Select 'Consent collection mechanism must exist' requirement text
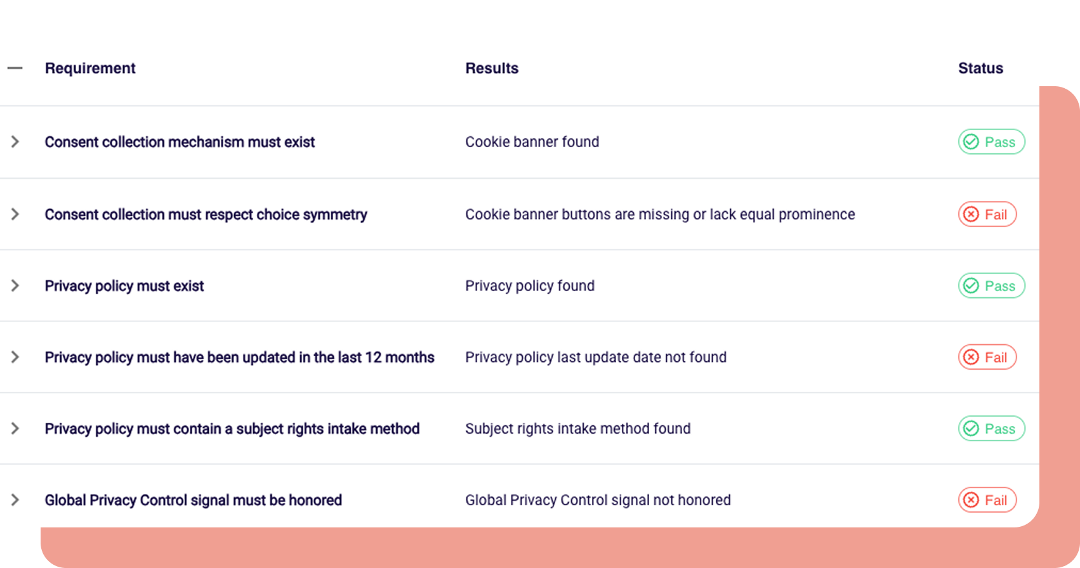Viewport: 1080px width, 568px height. (180, 142)
